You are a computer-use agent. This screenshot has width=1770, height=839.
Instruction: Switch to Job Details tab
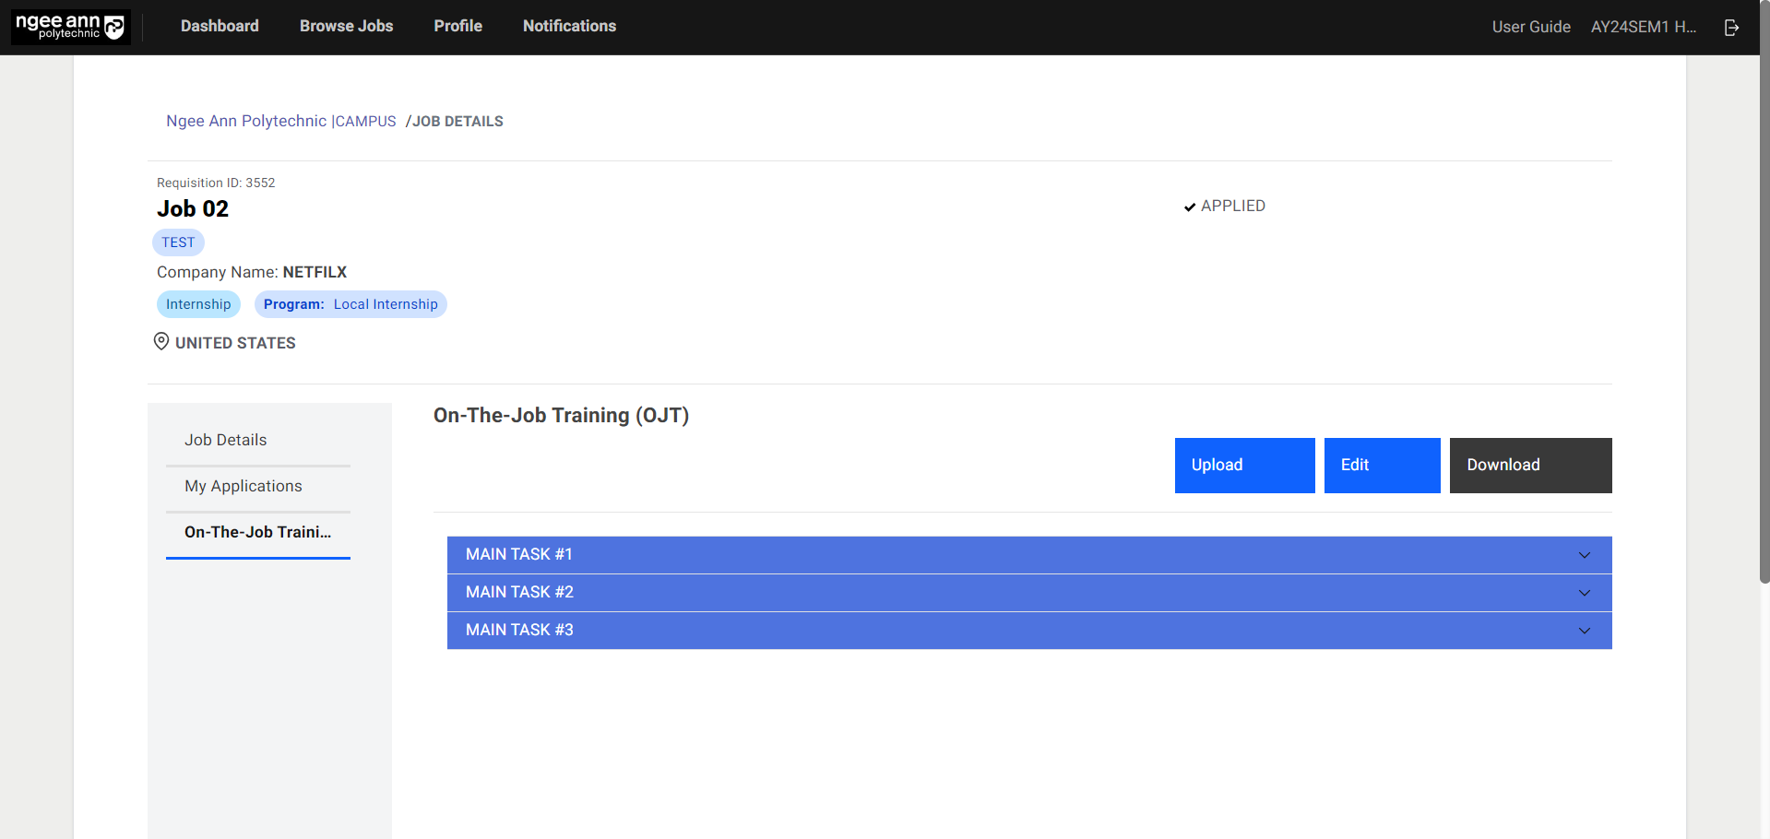click(x=225, y=440)
